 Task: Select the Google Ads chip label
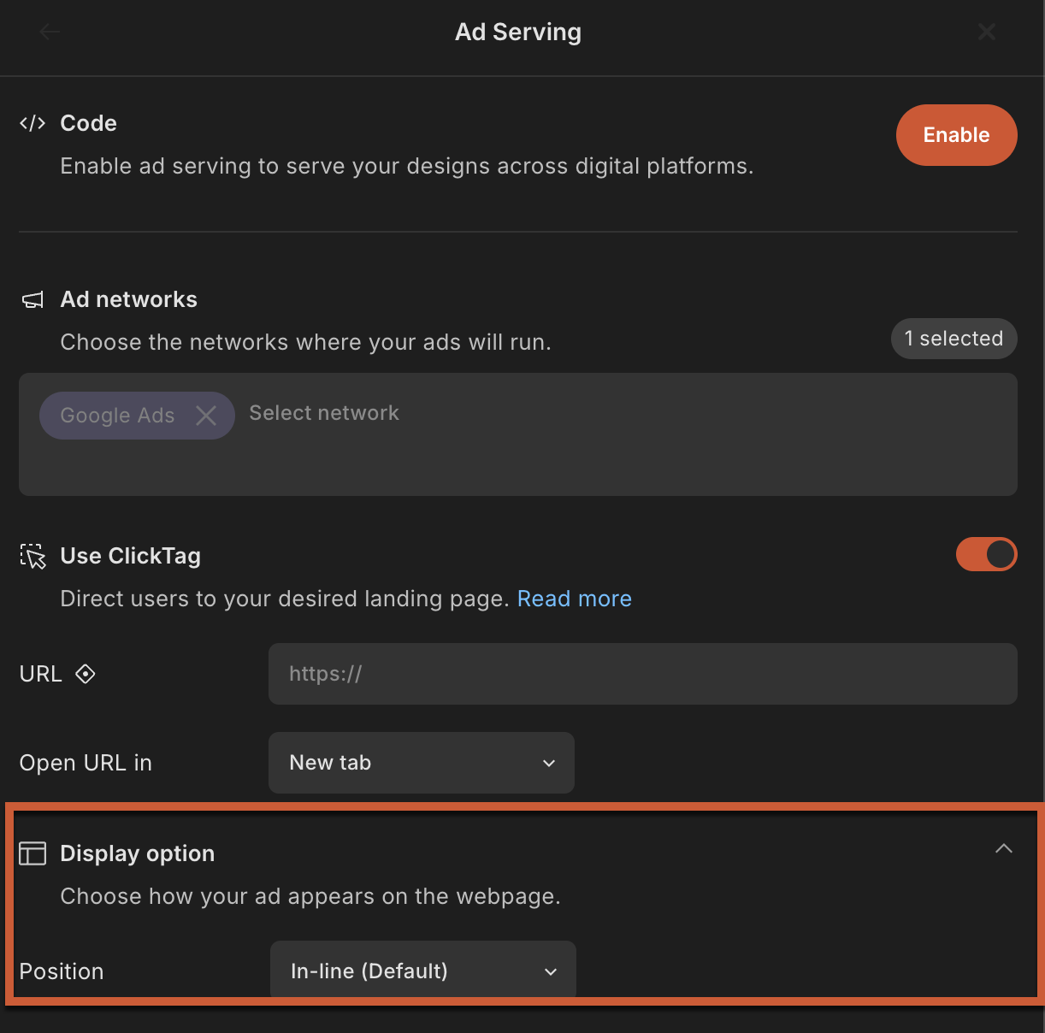pyautogui.click(x=117, y=416)
